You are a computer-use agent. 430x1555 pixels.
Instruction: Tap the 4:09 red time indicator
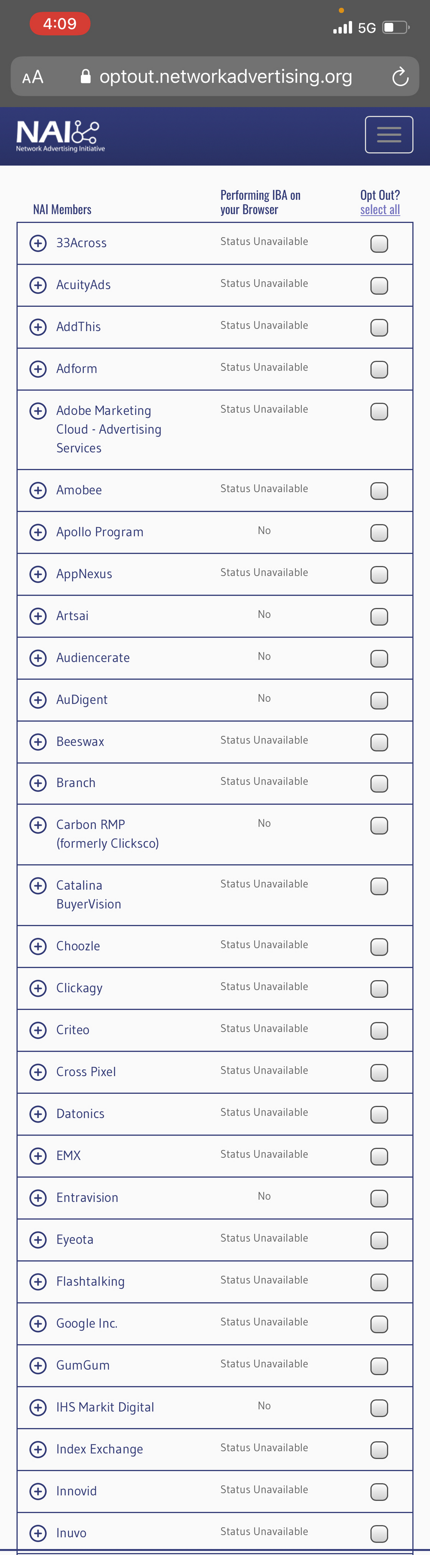(x=60, y=24)
